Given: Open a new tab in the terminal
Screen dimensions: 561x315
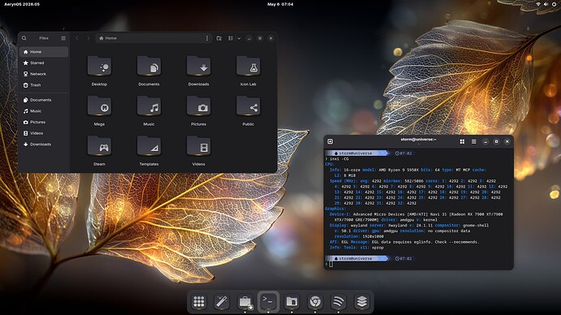Looking at the screenshot, I should pyautogui.click(x=330, y=141).
